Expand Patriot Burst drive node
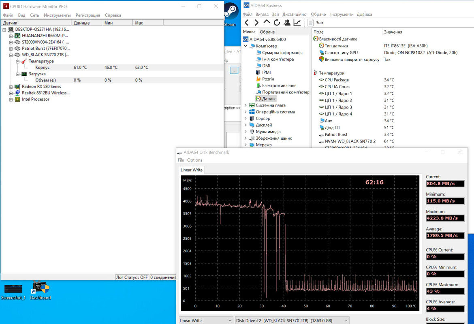Image resolution: width=474 pixels, height=324 pixels. [11, 49]
